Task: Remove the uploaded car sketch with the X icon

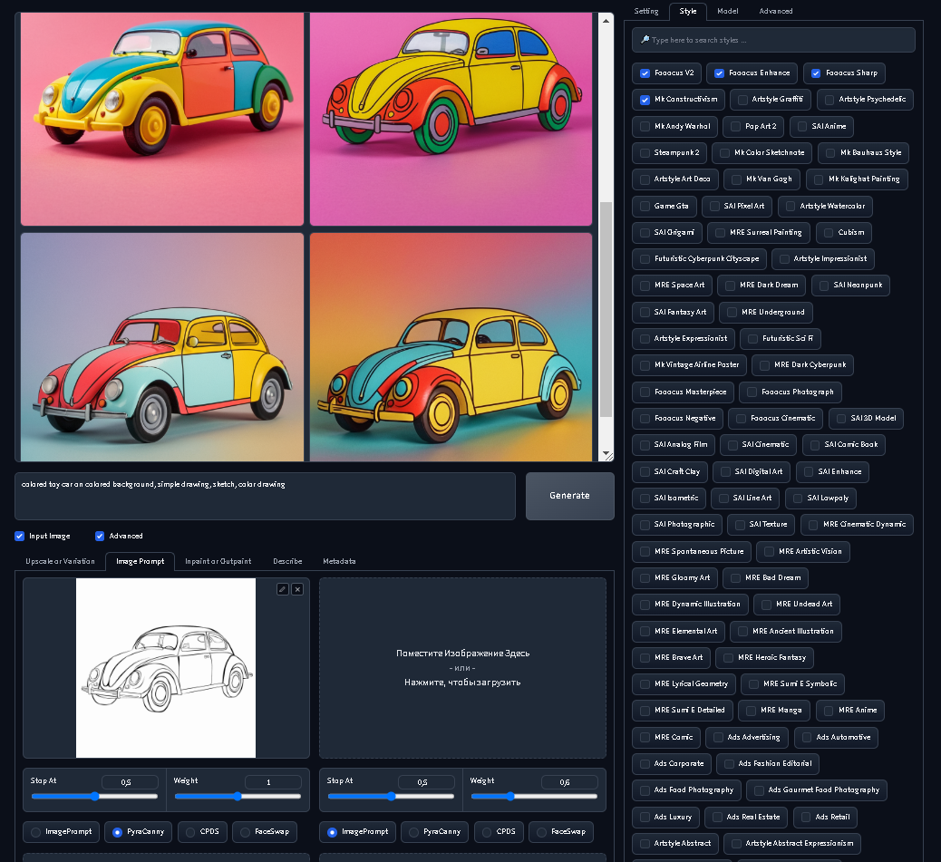Action: [297, 589]
